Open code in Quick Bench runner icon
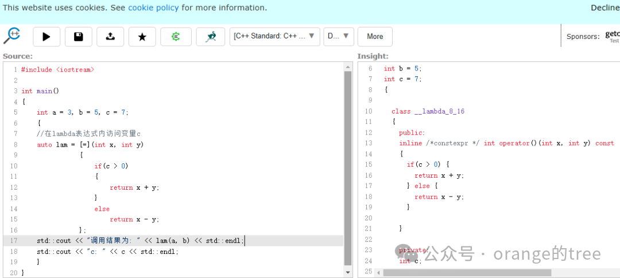The height and width of the screenshot is (278, 620). 210,37
